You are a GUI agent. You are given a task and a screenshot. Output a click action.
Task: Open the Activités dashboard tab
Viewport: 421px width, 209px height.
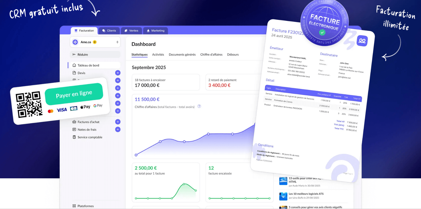pos(158,55)
